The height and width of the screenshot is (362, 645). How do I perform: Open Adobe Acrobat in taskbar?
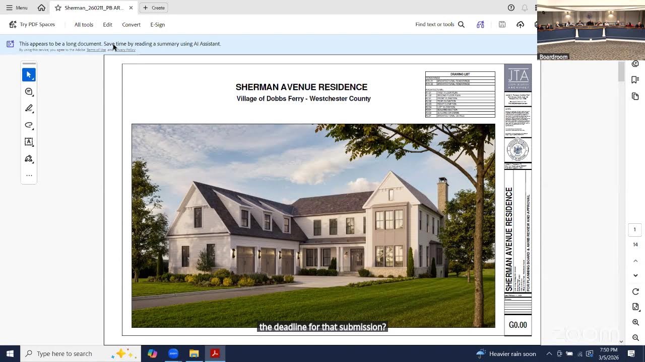[x=215, y=353]
